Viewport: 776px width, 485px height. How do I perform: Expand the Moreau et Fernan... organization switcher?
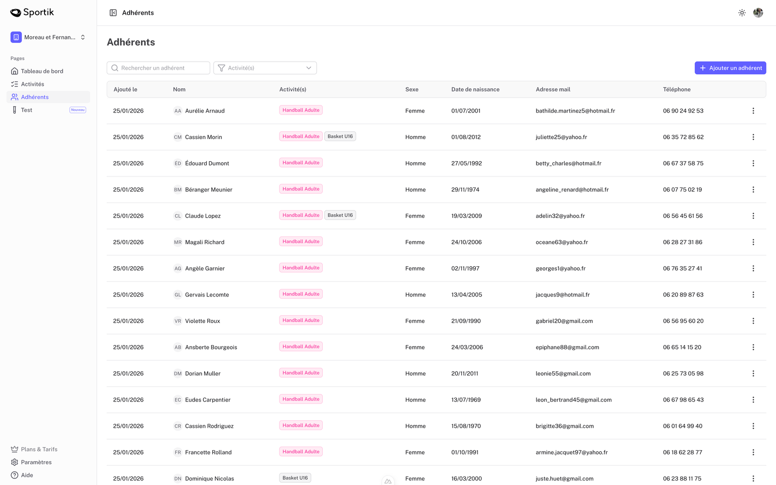click(48, 37)
